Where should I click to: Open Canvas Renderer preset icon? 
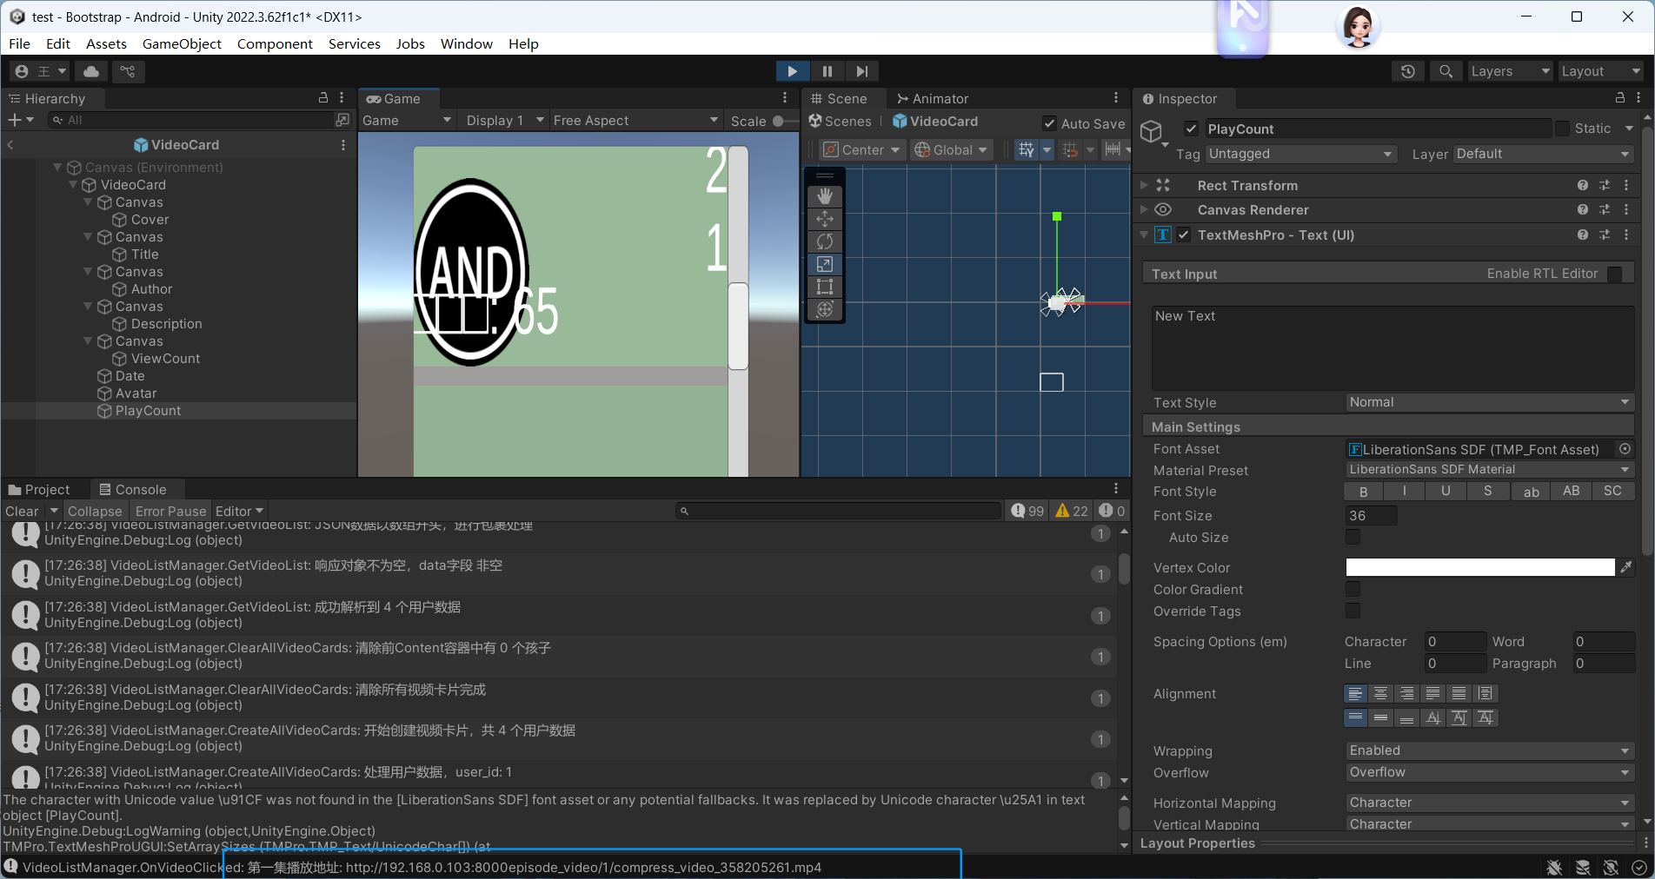(x=1605, y=210)
